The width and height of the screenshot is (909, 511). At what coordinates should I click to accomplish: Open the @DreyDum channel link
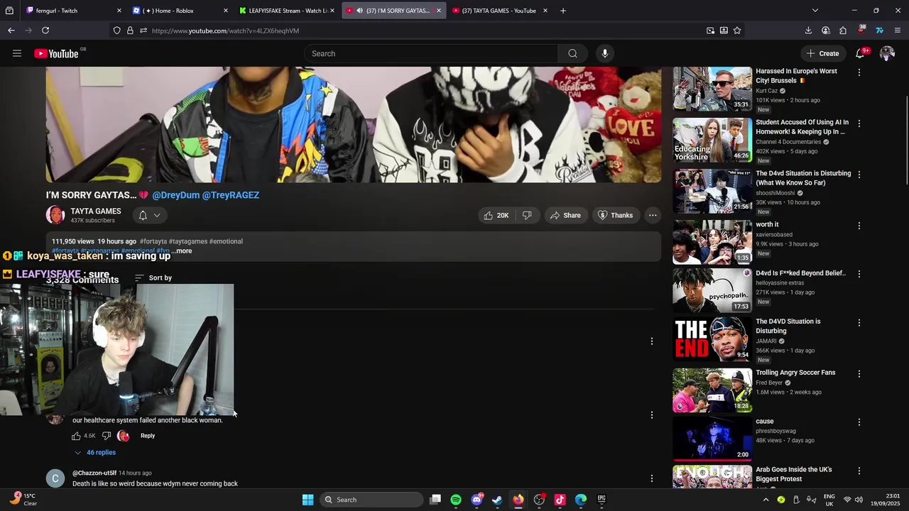(175, 195)
